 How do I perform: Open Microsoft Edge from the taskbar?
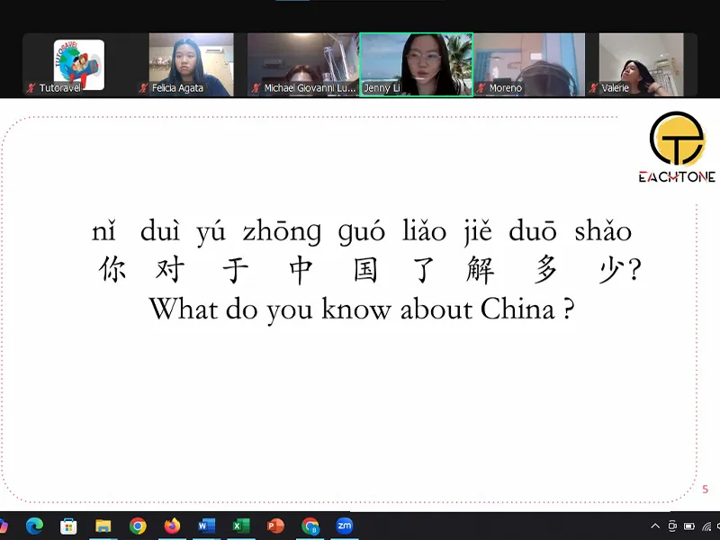coord(35,526)
